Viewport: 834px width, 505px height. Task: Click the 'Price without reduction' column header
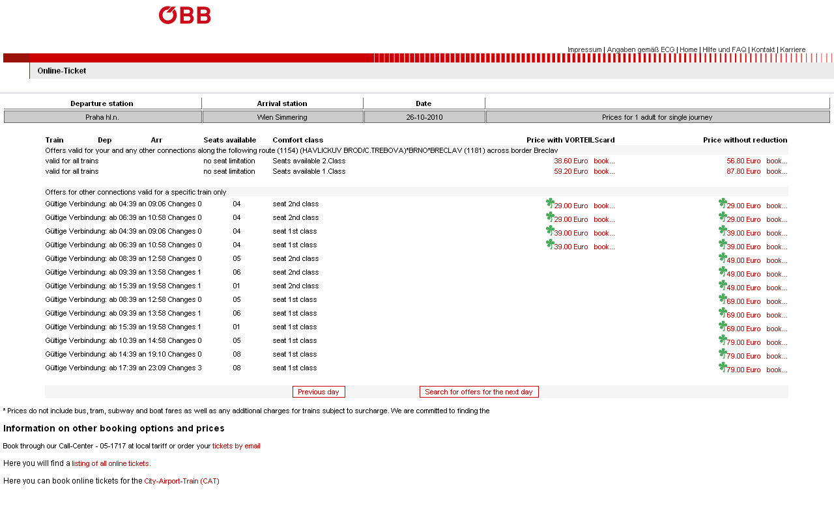[x=745, y=140]
